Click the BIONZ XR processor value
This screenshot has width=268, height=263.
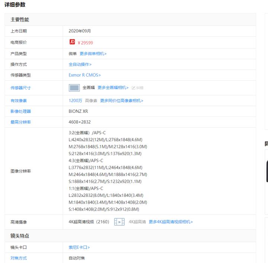[78, 111]
